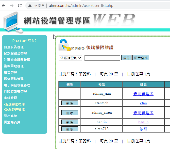This screenshot has width=170, height=149.
Task: Click the browser forward arrow
Action: coord(12,6)
